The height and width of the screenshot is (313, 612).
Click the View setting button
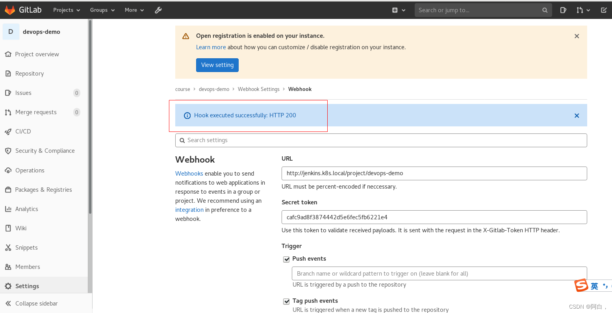click(x=217, y=65)
